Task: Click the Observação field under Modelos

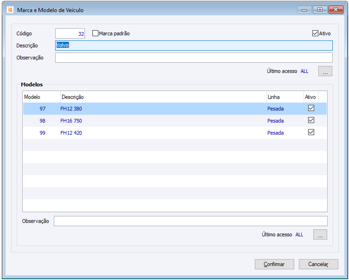Action: 190,221
